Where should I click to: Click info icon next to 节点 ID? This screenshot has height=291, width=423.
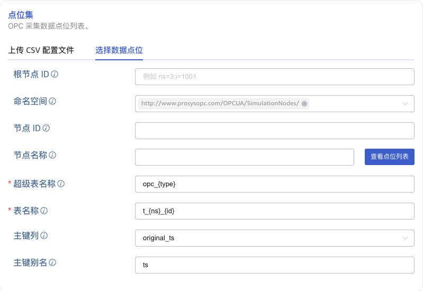click(x=46, y=128)
